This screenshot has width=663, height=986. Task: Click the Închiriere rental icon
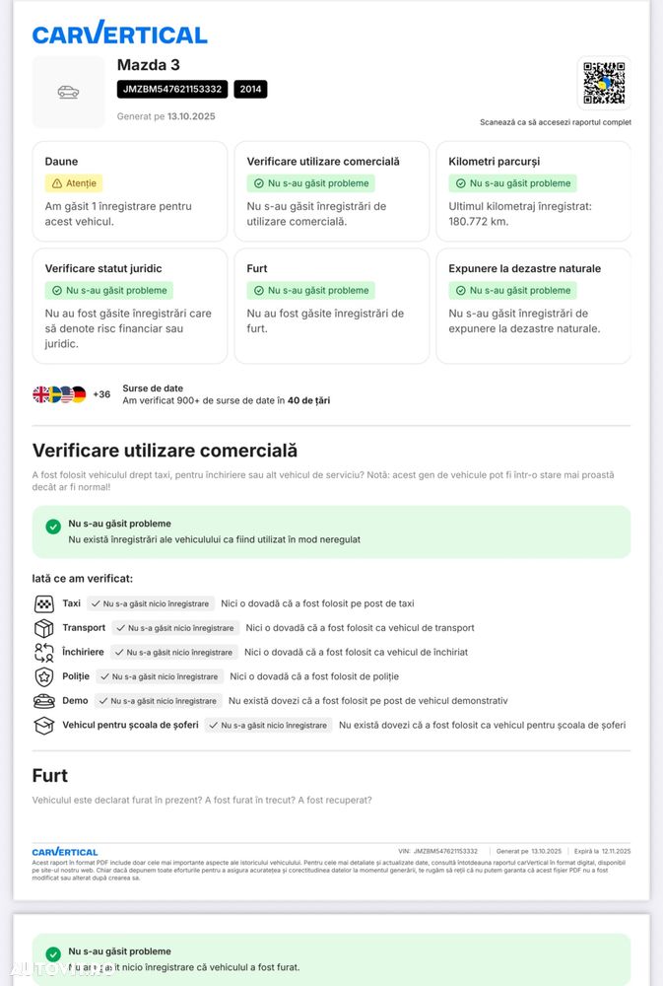[44, 652]
